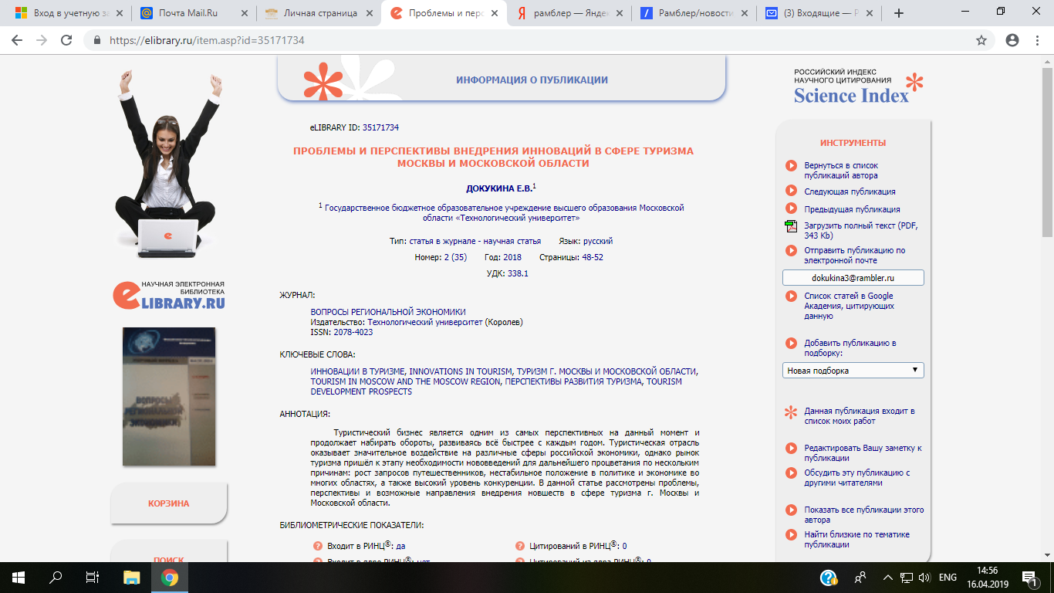1054x593 pixels.
Task: Open a new browser tab
Action: pos(898,13)
